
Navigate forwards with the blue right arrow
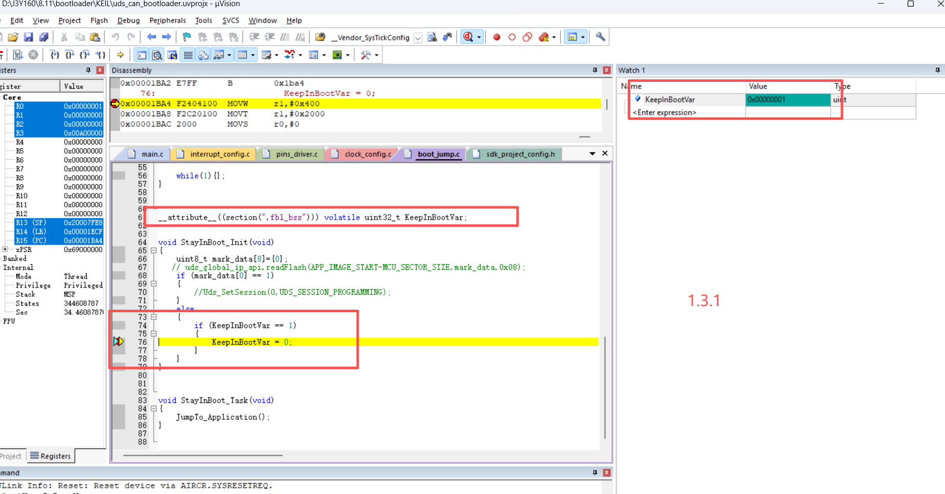coord(167,37)
